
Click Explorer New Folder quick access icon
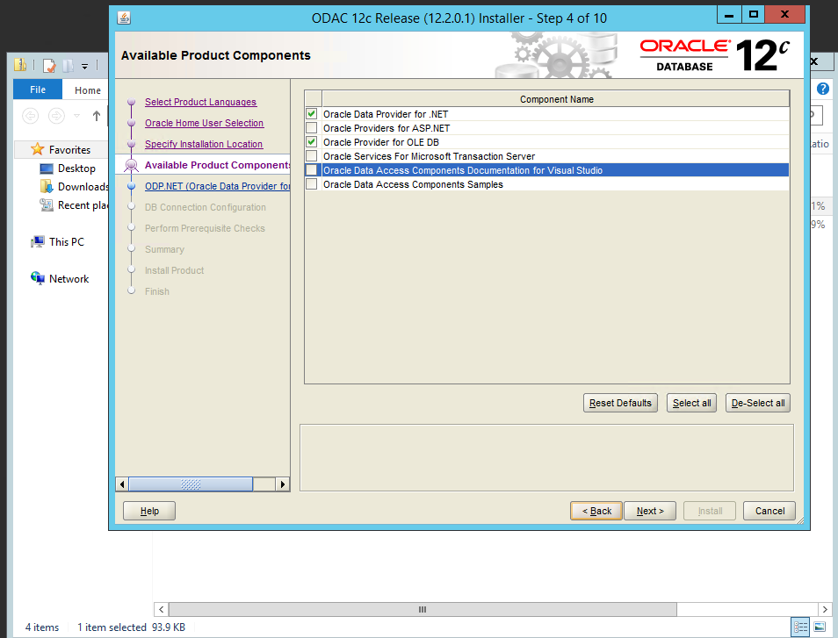click(x=68, y=65)
